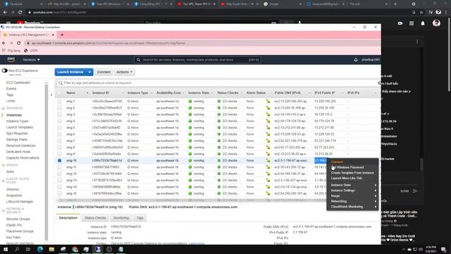The height and width of the screenshot is (254, 451).
Task: Sort by the Instance ID column header
Action: coord(101,93)
